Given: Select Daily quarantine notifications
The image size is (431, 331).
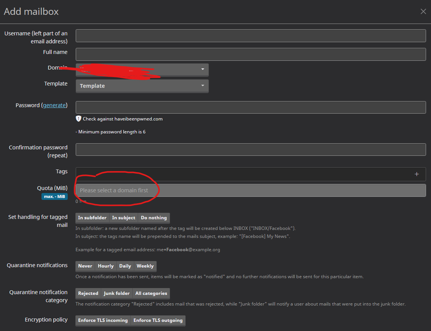Looking at the screenshot, I should pyautogui.click(x=125, y=266).
